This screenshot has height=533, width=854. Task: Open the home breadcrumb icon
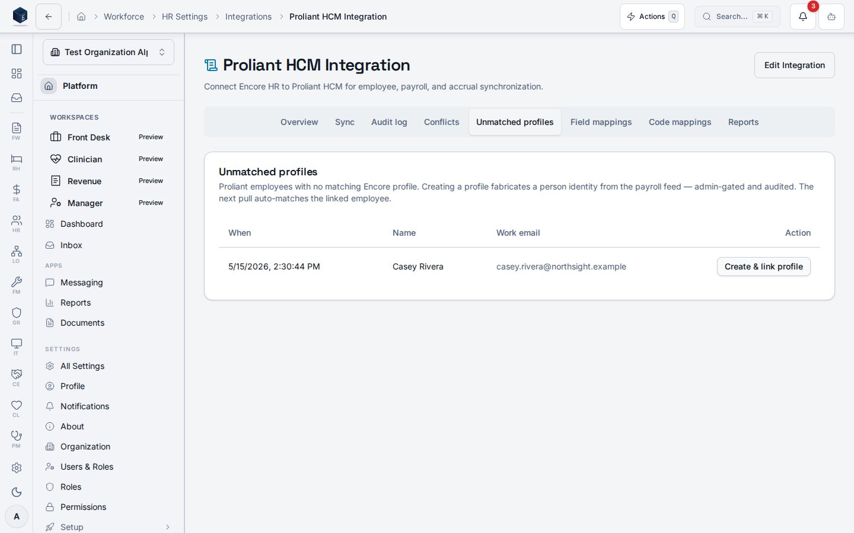point(81,17)
